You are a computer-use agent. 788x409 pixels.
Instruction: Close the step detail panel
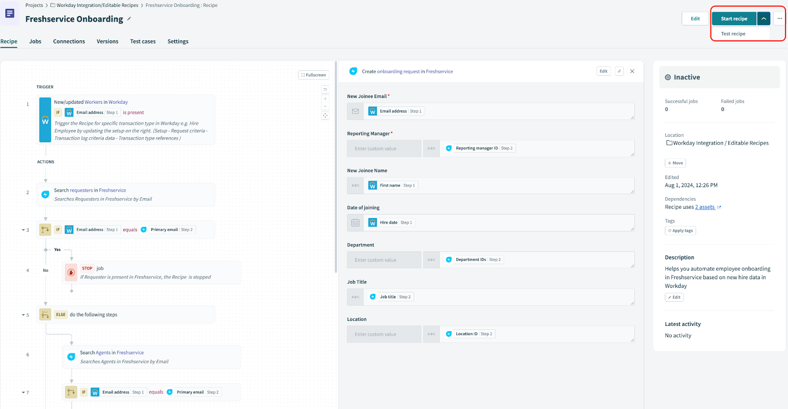[x=632, y=71]
